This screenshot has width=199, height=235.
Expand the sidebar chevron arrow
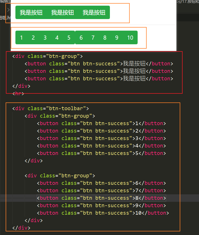(8, 10)
